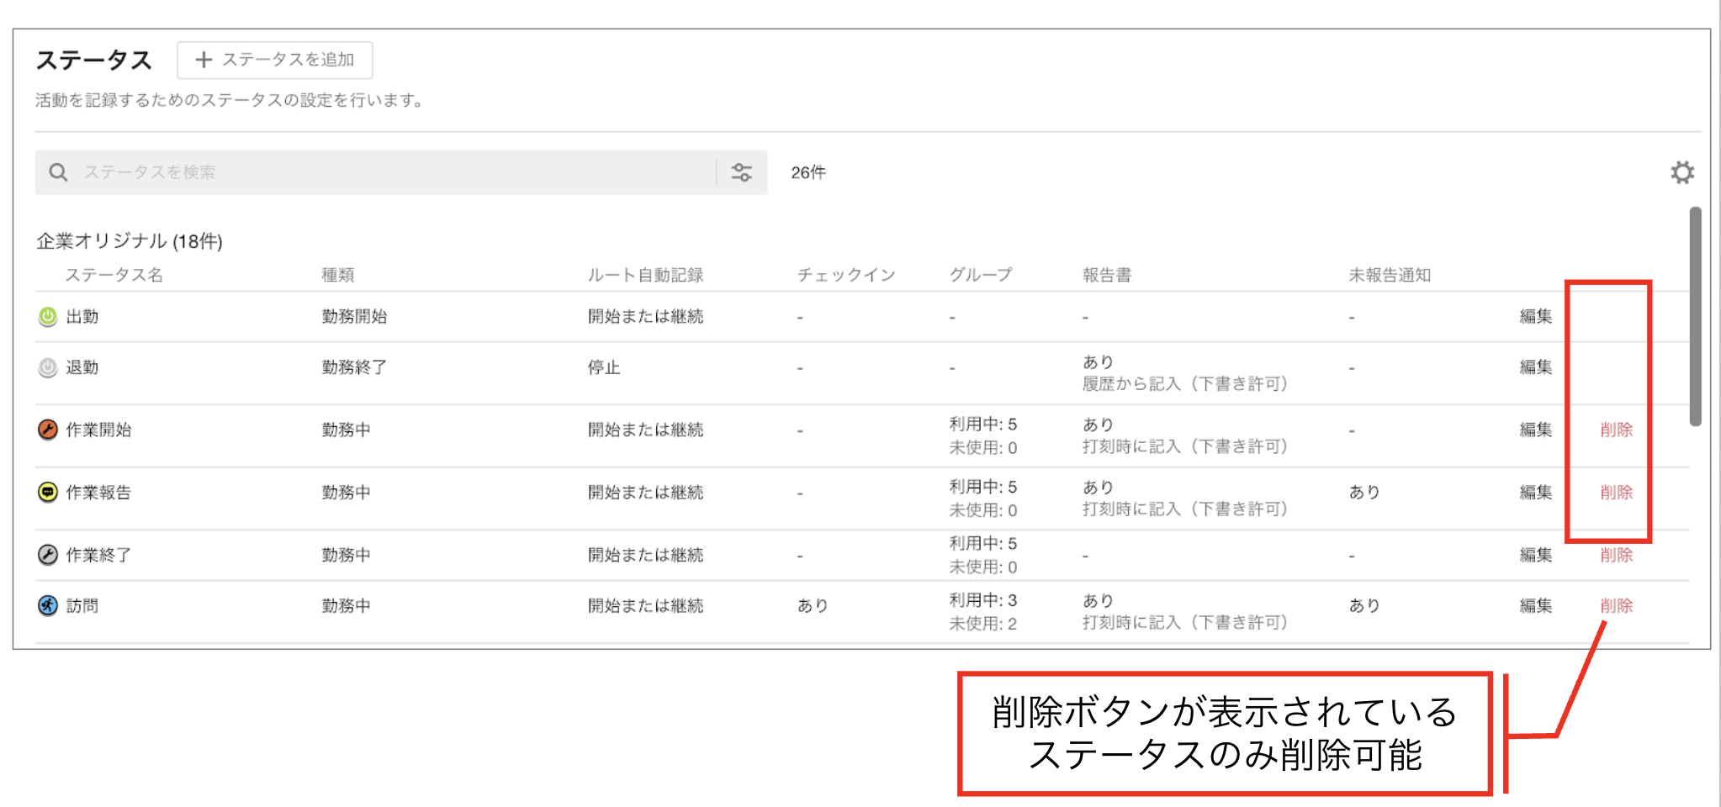Click 停止 in the 退勤 row

(604, 367)
